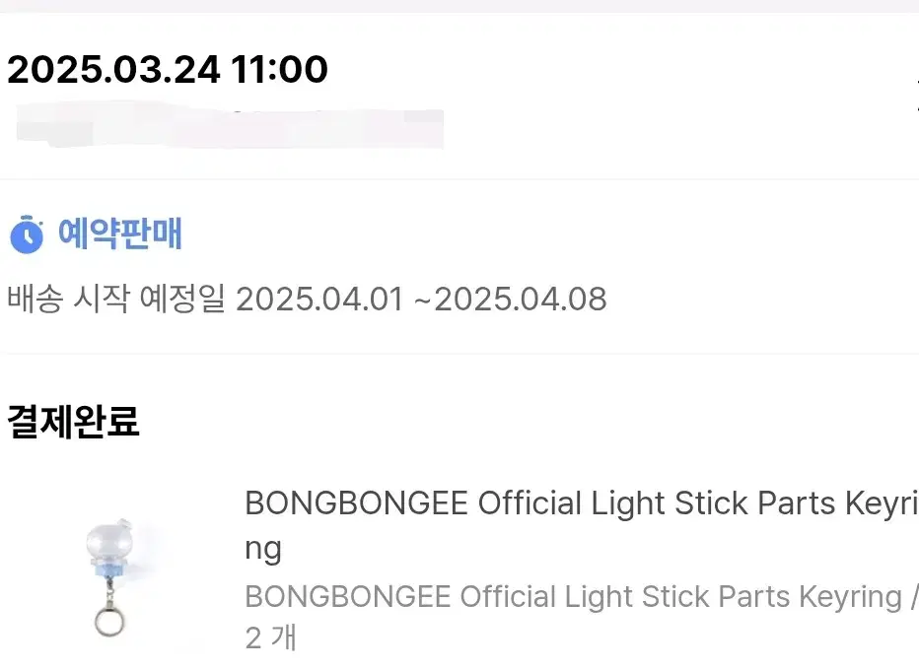919x669 pixels.
Task: Open BONGBONGEE Official Light Stick Parts Keyring title
Action: click(x=582, y=525)
